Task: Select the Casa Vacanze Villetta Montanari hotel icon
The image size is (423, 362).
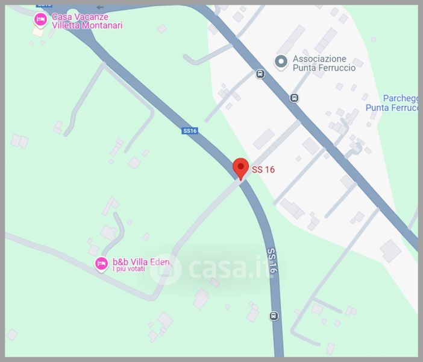Action: tap(41, 21)
